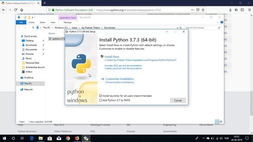Open Microsoft Store from taskbar
Image resolution: width=253 pixels, height=142 pixels.
(x=50, y=138)
